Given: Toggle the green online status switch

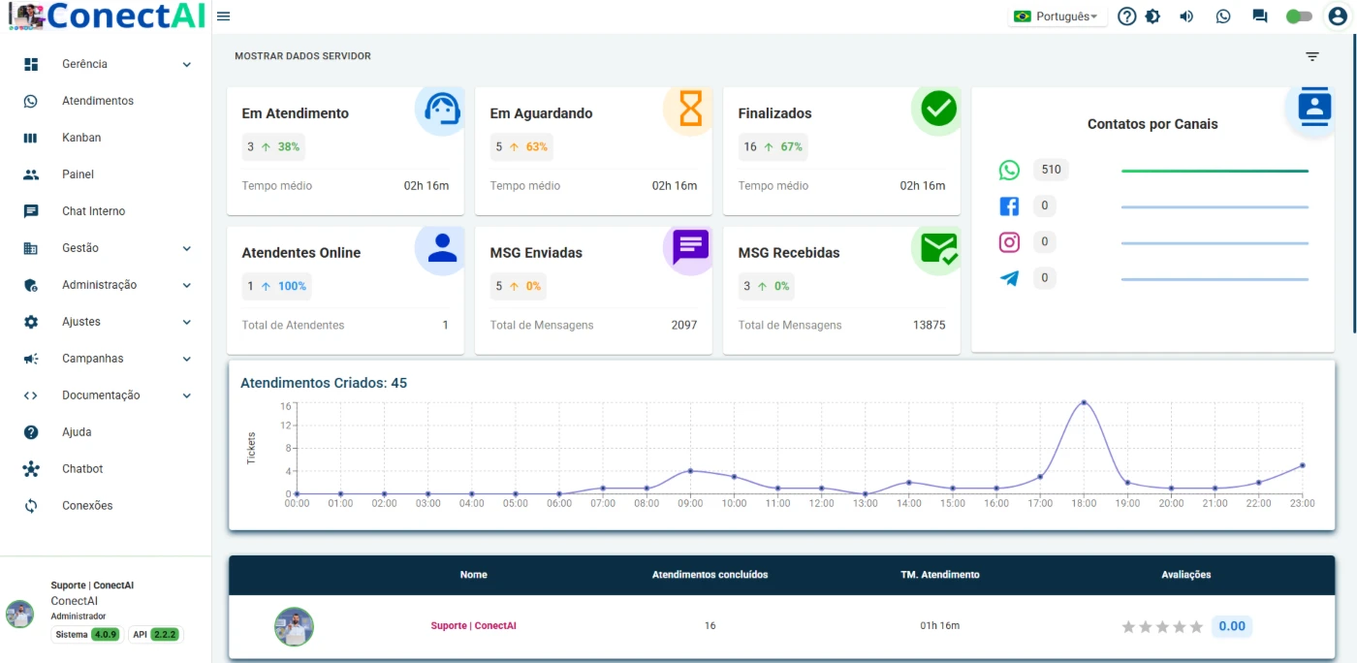Looking at the screenshot, I should [1299, 16].
